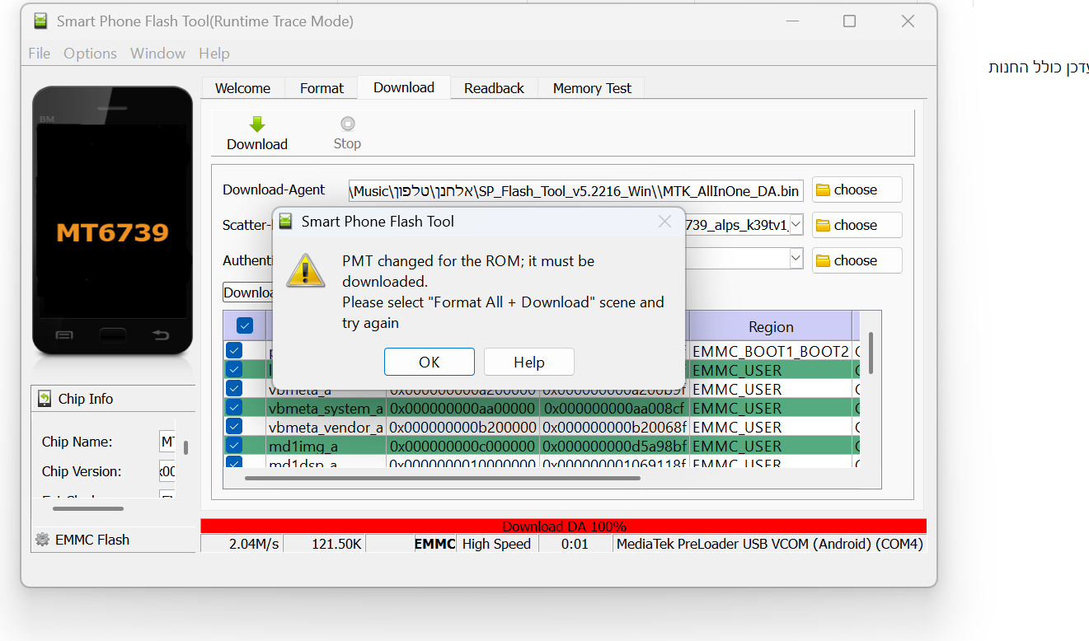Click the Chip Info panel icon
The width and height of the screenshot is (1089, 641).
coord(45,399)
